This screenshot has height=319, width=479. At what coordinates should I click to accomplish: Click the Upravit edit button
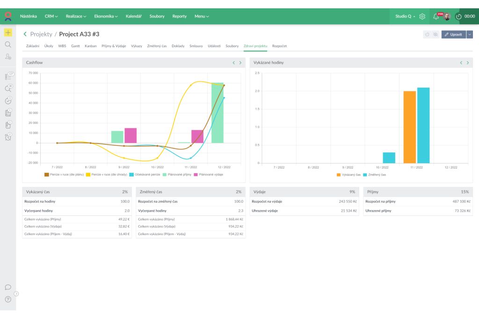coord(453,35)
